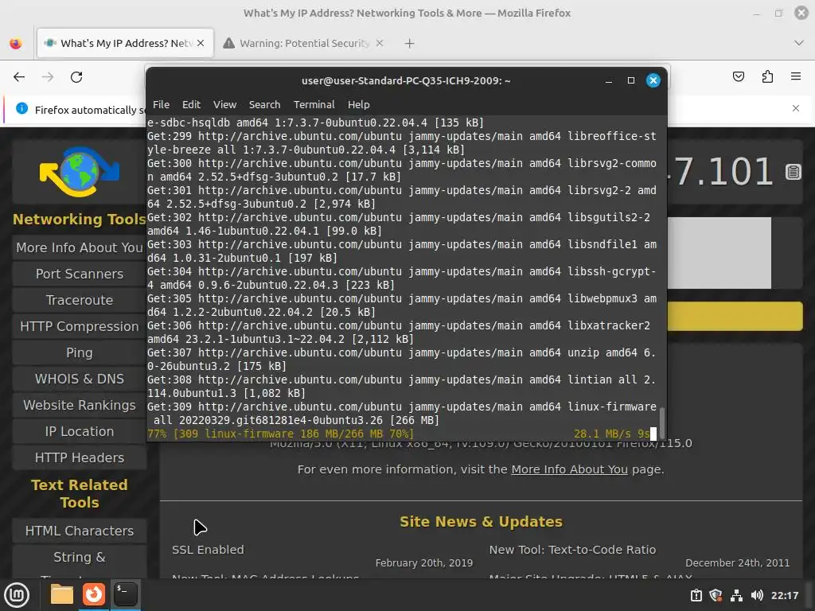Viewport: 815px width, 611px height.
Task: Dismiss the Firefox notification bar
Action: 796,108
